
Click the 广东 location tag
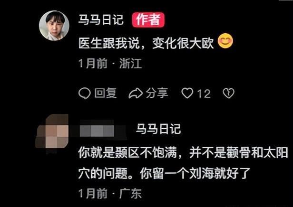point(130,194)
